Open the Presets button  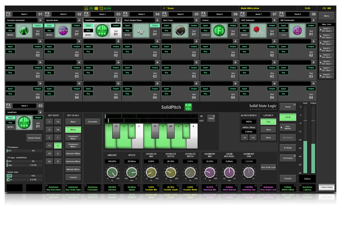coord(288,179)
